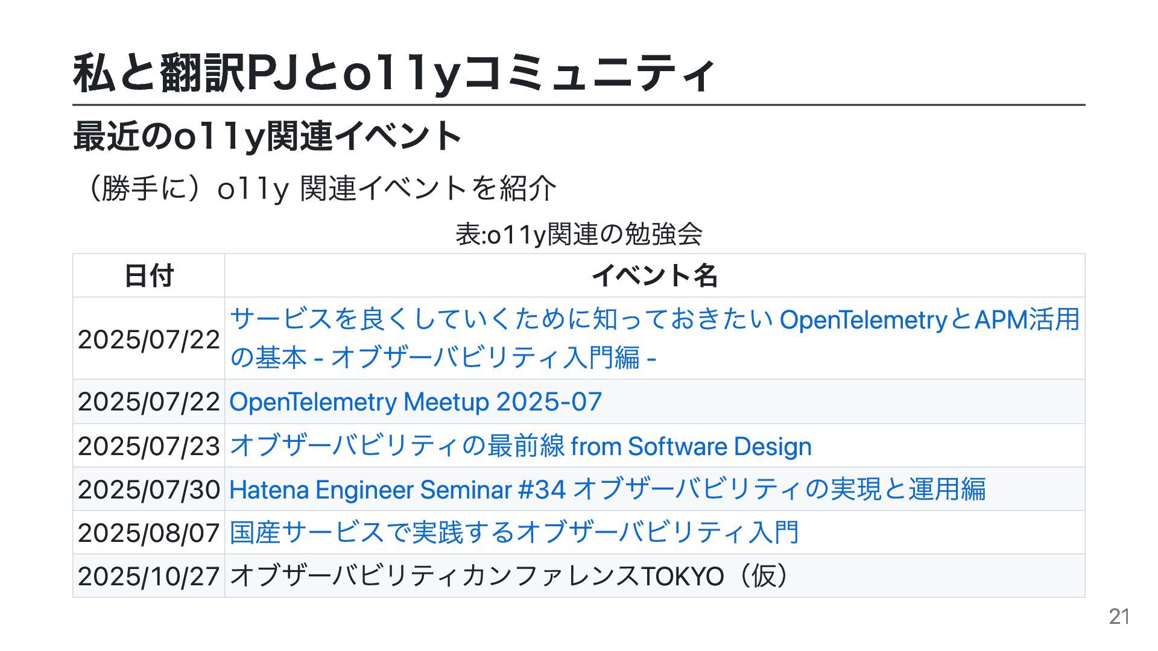Click the slide title 私と翻訳PJとo11yコミュニティ
Viewport: 1158px width, 651px height.
click(x=394, y=74)
